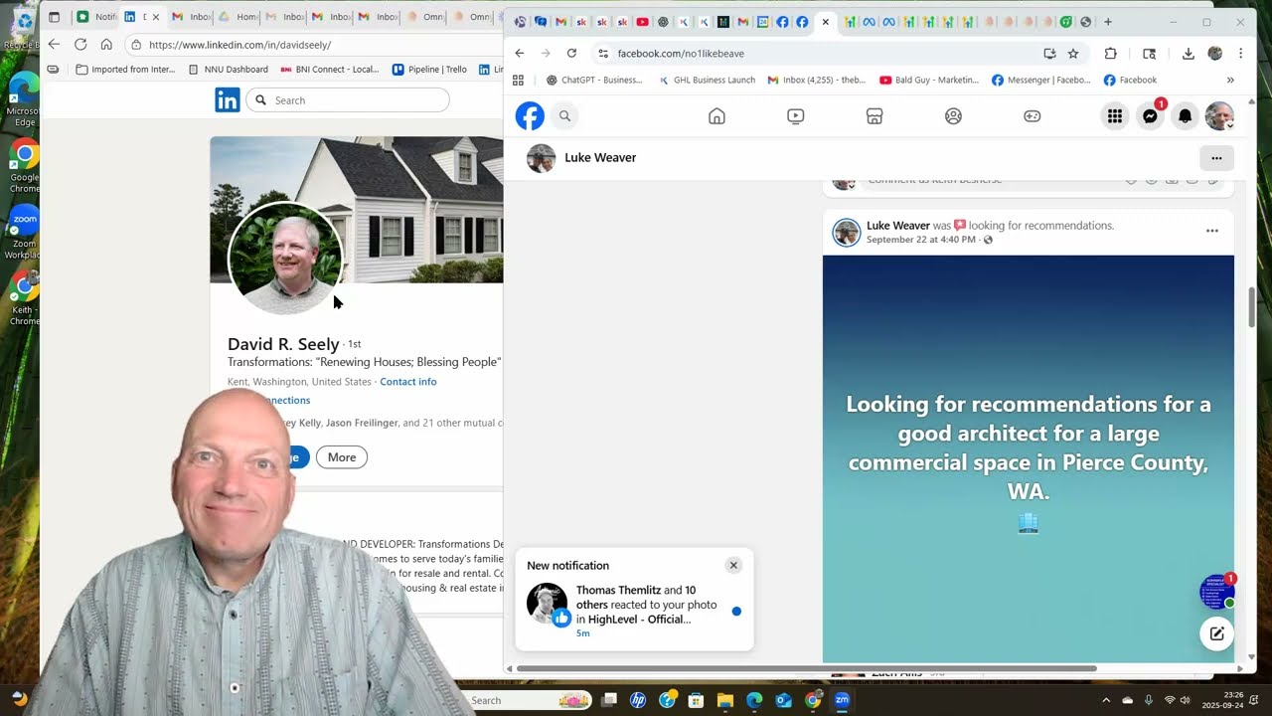Go back in the LinkedIn browser window
The image size is (1272, 716).
54,45
